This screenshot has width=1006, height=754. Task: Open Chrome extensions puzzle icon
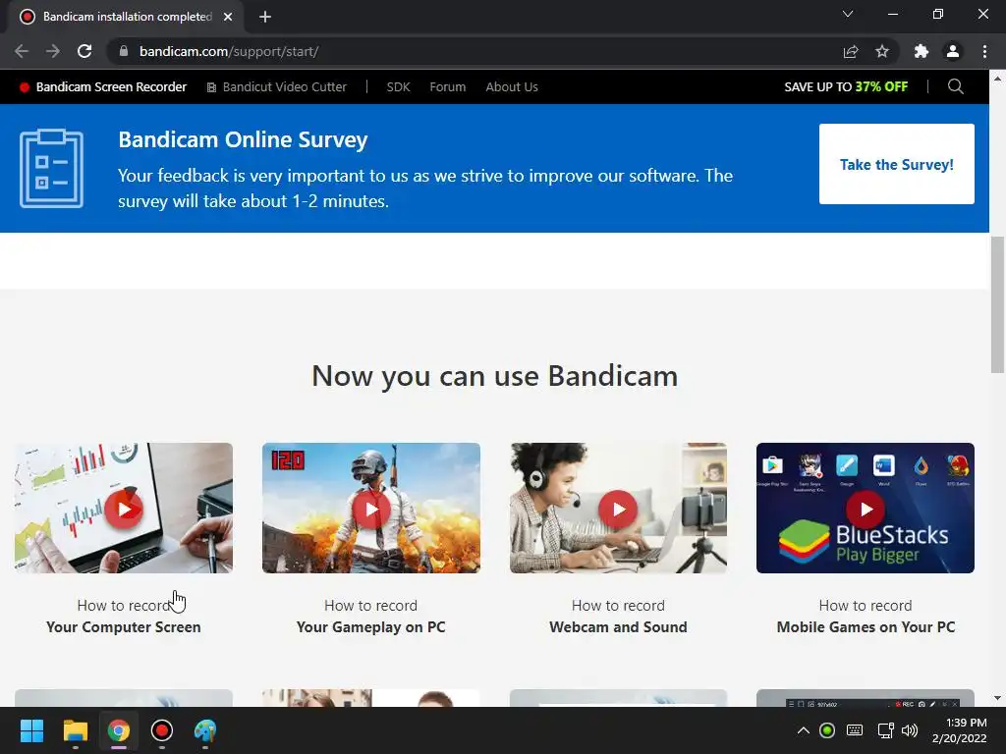[922, 51]
